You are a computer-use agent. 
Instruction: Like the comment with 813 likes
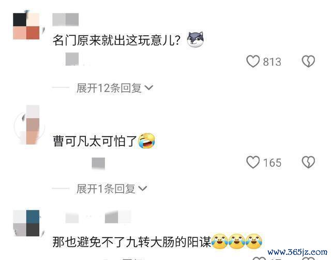pos(253,61)
